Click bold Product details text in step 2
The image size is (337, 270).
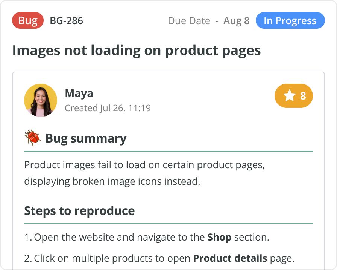pyautogui.click(x=230, y=259)
